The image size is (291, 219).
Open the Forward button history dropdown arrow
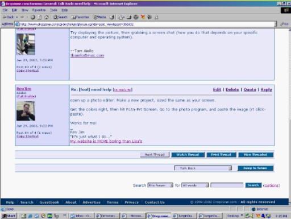[27, 17]
